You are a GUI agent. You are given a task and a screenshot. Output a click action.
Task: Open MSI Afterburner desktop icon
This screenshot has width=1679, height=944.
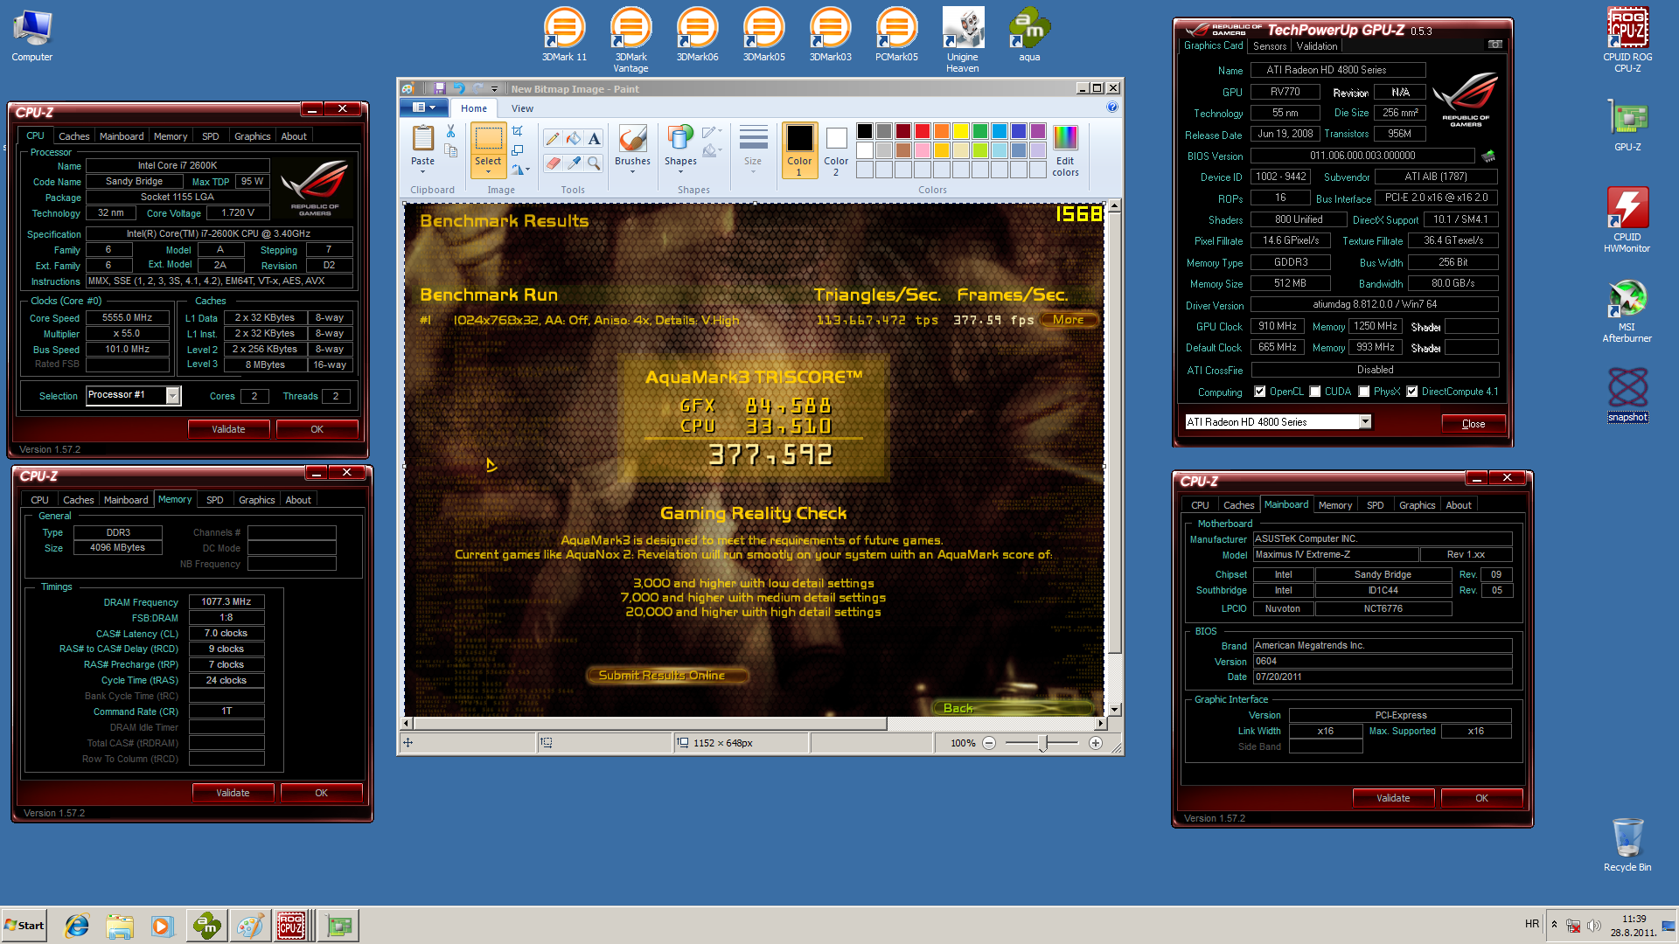[x=1627, y=311]
